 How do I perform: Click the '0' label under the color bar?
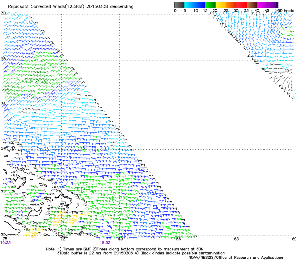[175, 10]
